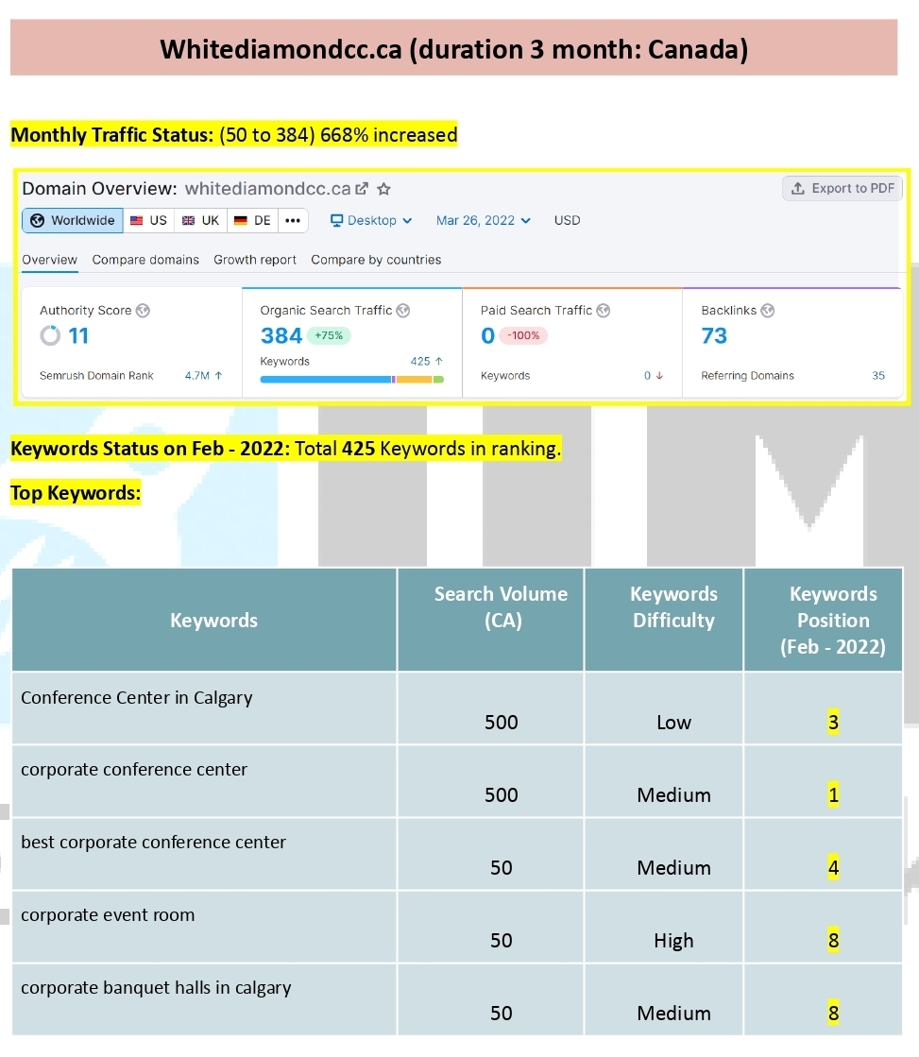Click High difficulty for corporate event room
The image size is (919, 1057).
point(673,941)
